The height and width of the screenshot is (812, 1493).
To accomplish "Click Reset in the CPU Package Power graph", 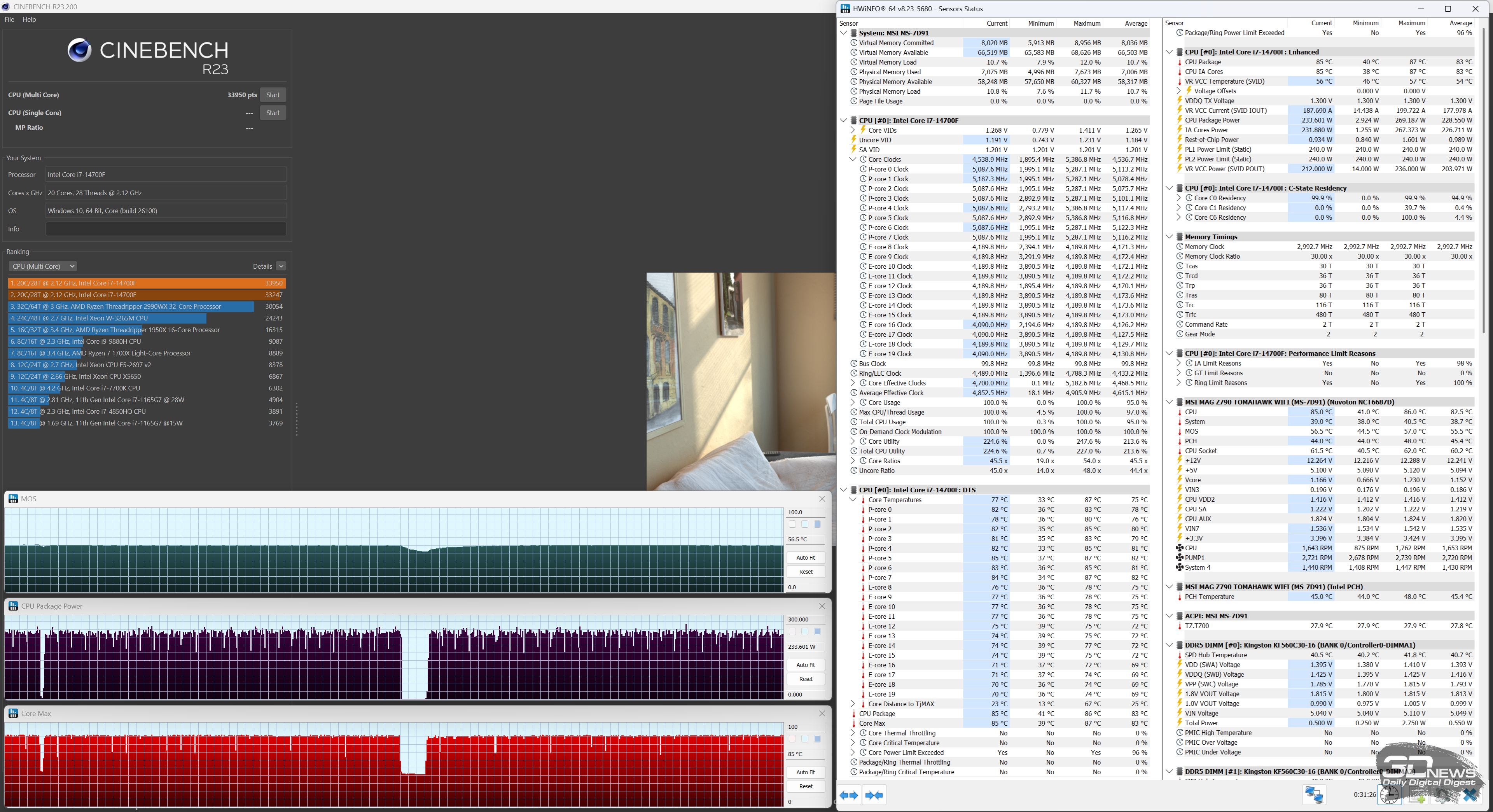I will pos(806,679).
